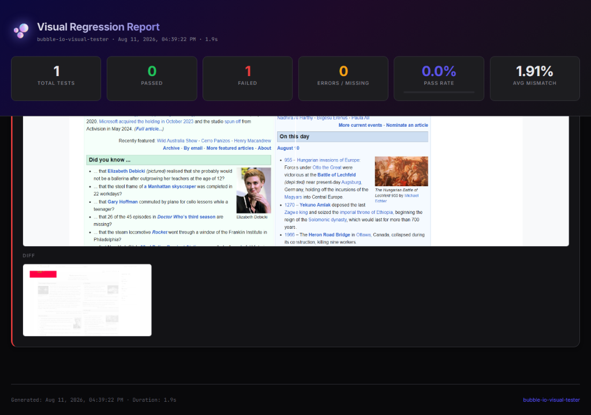This screenshot has width=591, height=415.
Task: Click 'More featured articles' link
Action: [x=230, y=148]
